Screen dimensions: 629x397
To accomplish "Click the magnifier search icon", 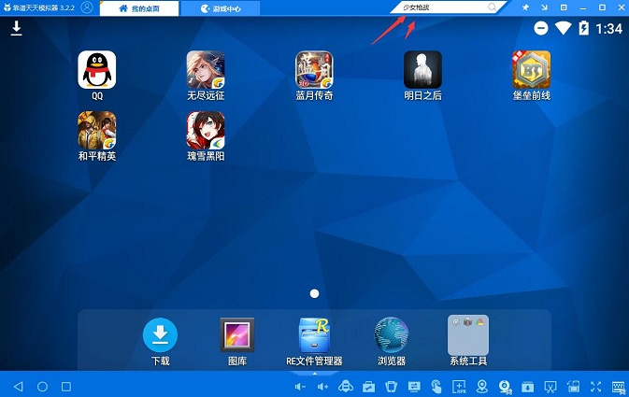I will click(492, 7).
